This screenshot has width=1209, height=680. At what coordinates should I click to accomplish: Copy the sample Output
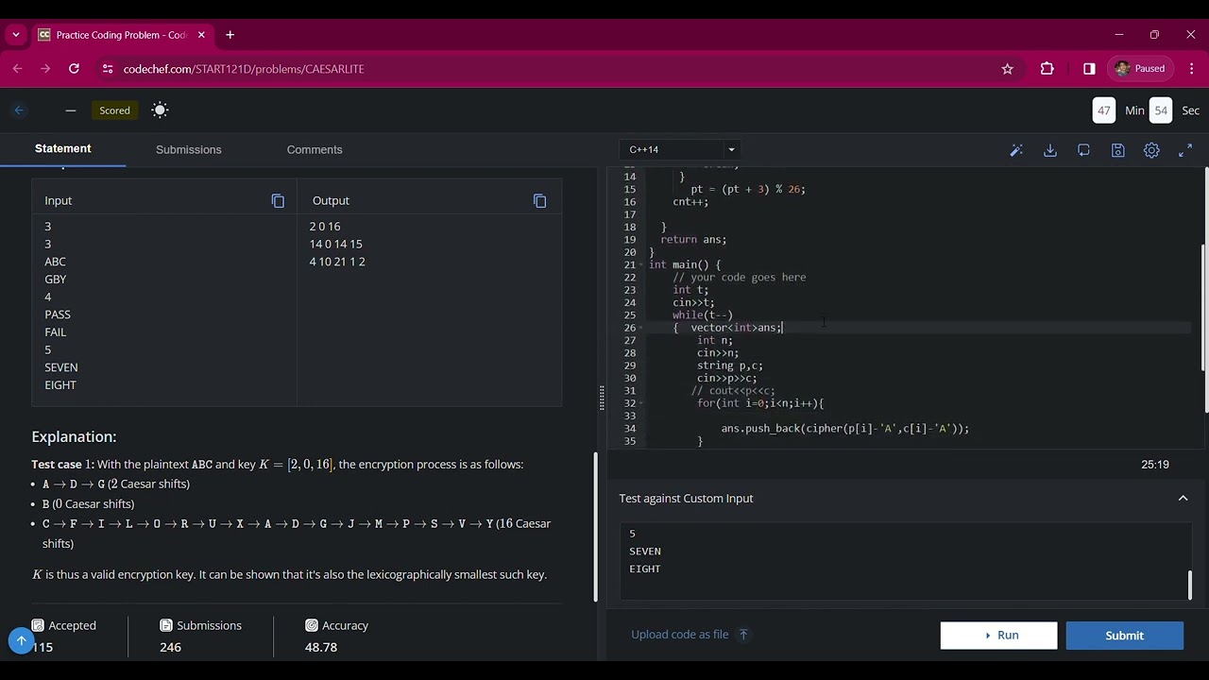click(539, 200)
